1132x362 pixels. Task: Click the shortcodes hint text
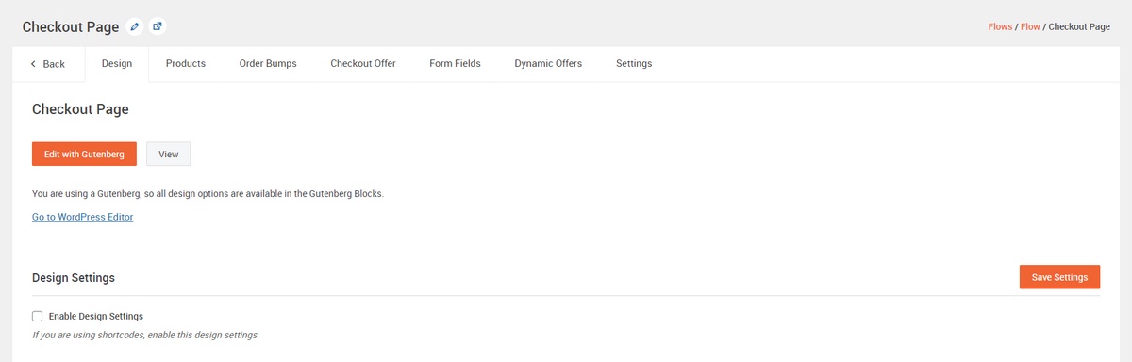click(145, 335)
